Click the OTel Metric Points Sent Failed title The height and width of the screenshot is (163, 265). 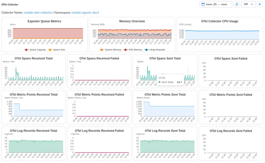(231, 95)
